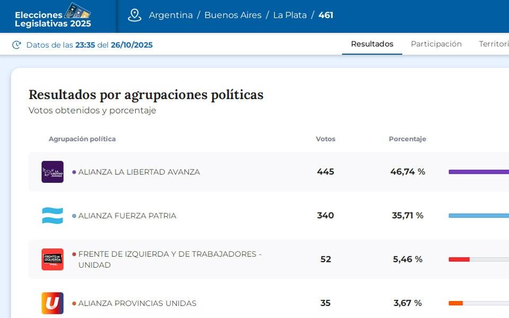Click the Provincias Unidas U logo
Screen dimensions: 509x318
click(x=52, y=303)
